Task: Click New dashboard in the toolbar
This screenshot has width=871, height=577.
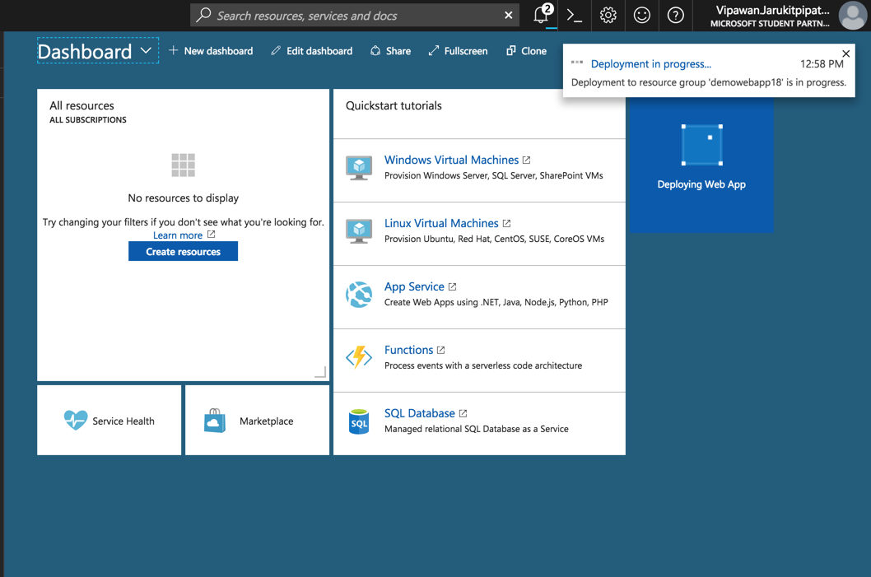Action: pos(211,51)
